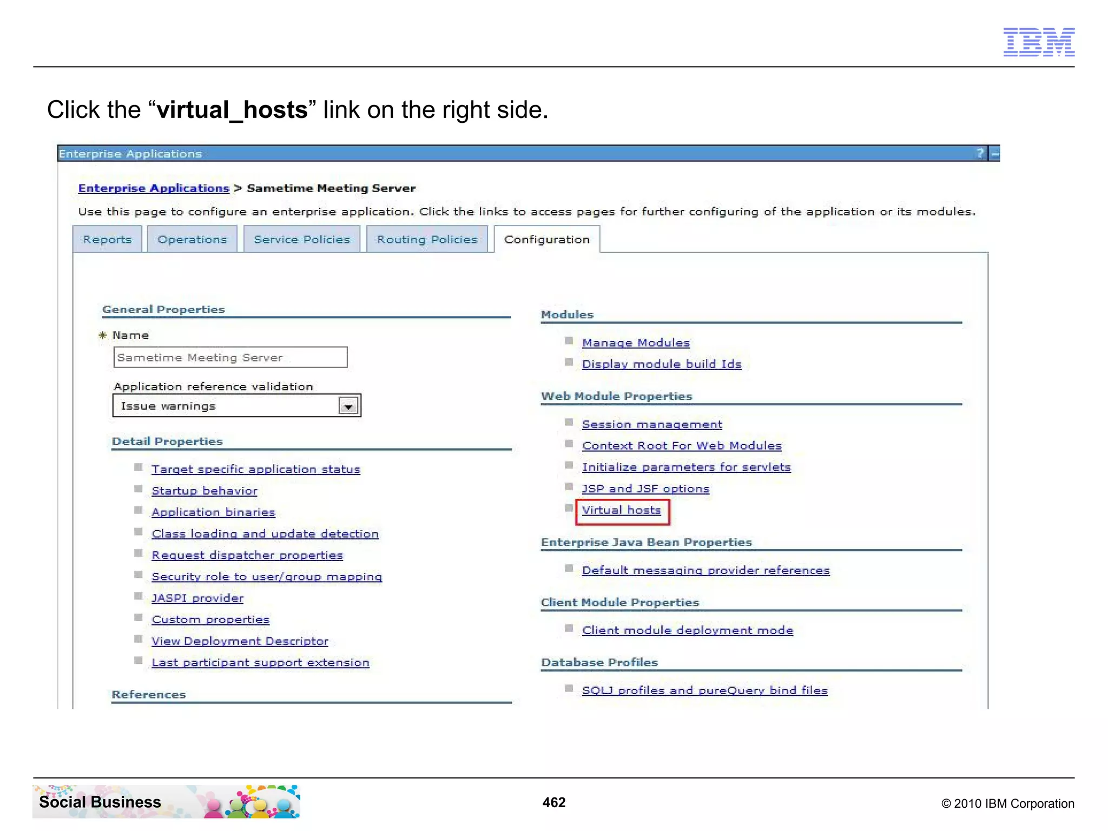Viewport: 1108px width, 831px height.
Task: Click the Client Module Properties heading
Action: pyautogui.click(x=620, y=602)
